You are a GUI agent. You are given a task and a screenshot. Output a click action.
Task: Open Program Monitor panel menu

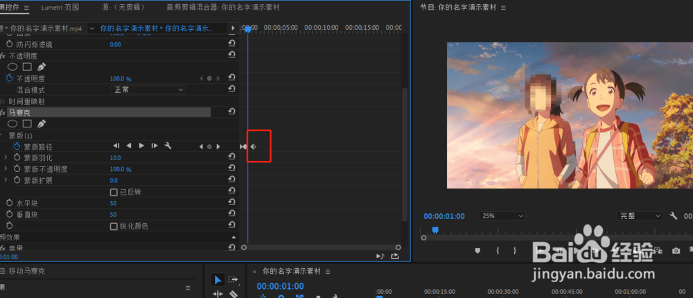click(x=503, y=8)
